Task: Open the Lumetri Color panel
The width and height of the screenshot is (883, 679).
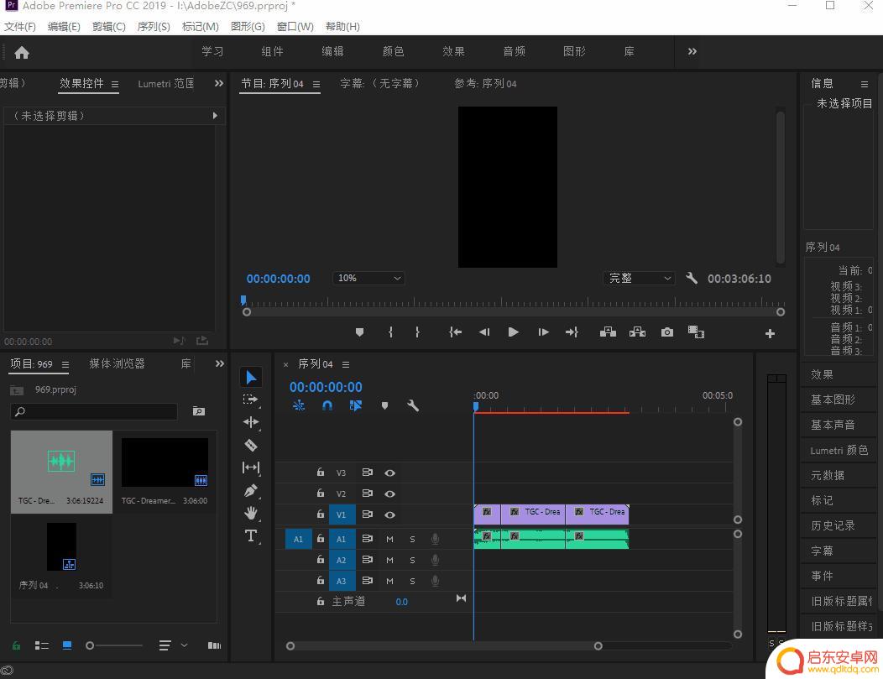Action: [x=839, y=451]
